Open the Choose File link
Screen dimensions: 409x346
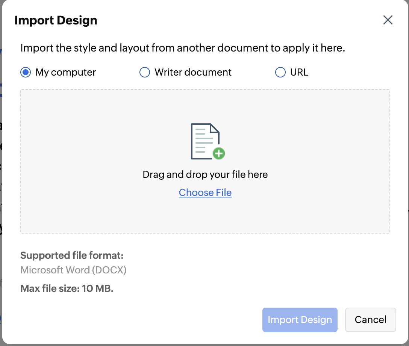coord(205,193)
